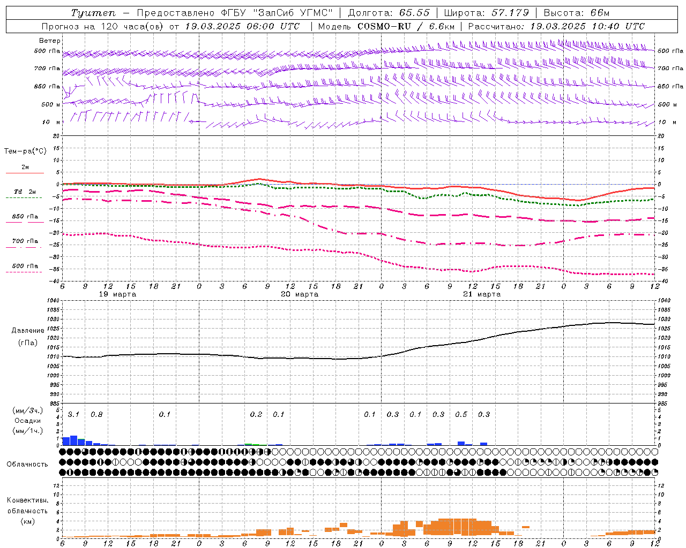Click right temperature axis value "20"
Viewport: 686px width, 548px height.
pos(661,136)
